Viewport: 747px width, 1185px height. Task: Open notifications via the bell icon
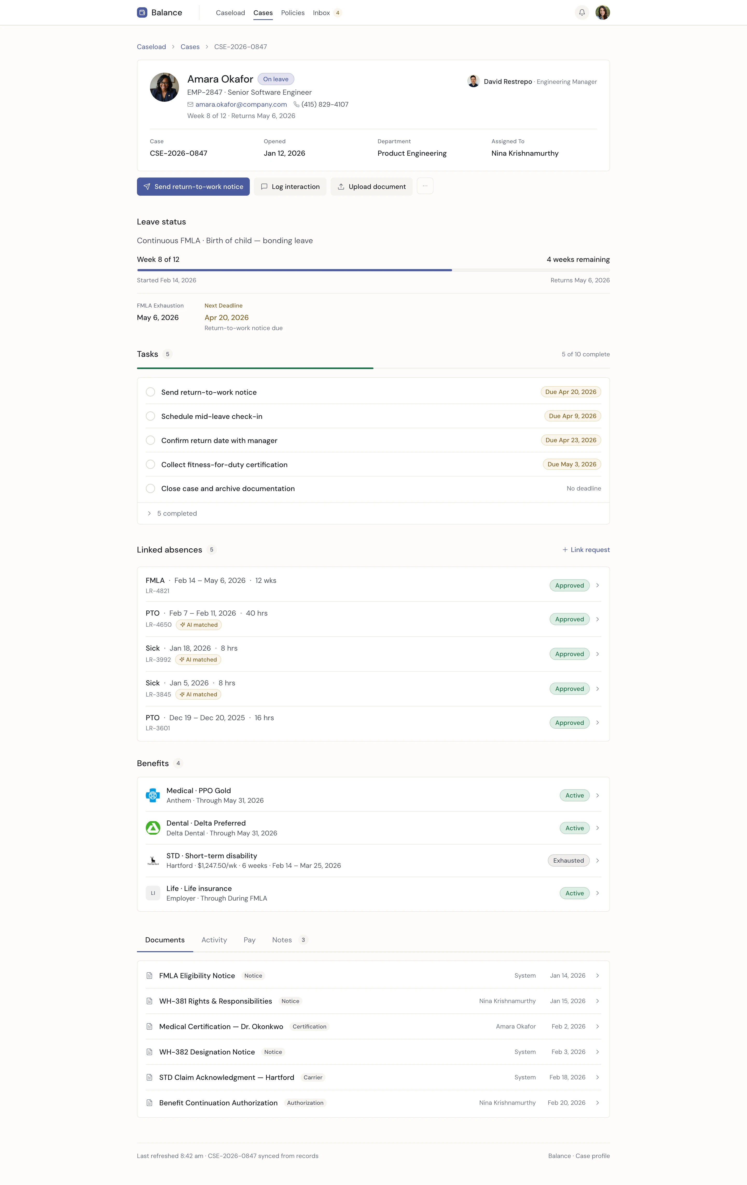[582, 12]
